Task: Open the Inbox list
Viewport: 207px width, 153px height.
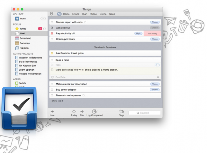Action: [23, 18]
